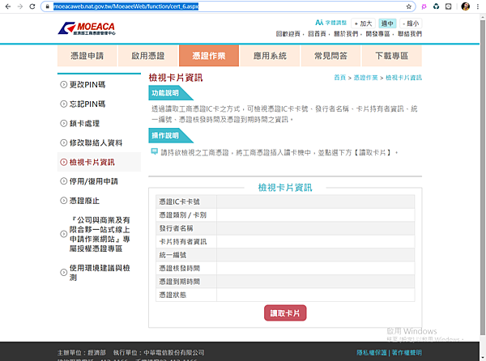Open 開發專區 link in header
The height and width of the screenshot is (361, 486).
377,34
